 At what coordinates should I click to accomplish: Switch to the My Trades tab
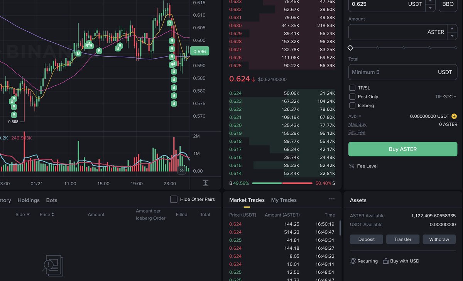click(284, 200)
